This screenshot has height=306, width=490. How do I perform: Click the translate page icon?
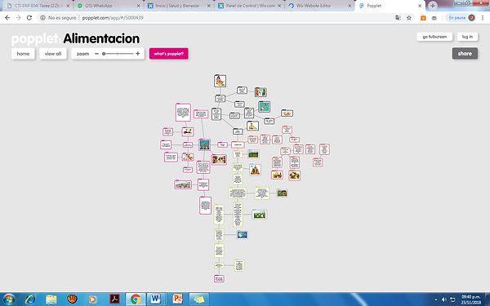click(x=398, y=18)
